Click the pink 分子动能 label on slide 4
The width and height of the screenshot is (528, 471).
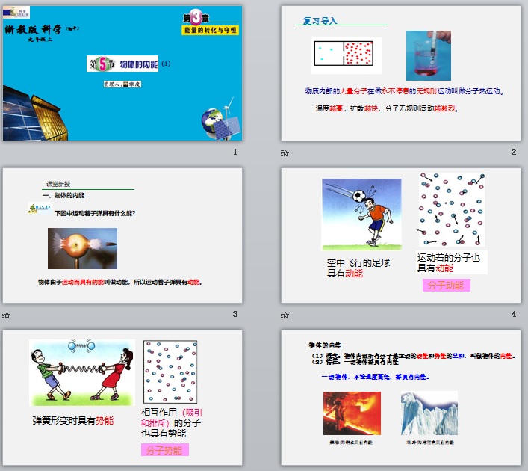click(x=446, y=286)
